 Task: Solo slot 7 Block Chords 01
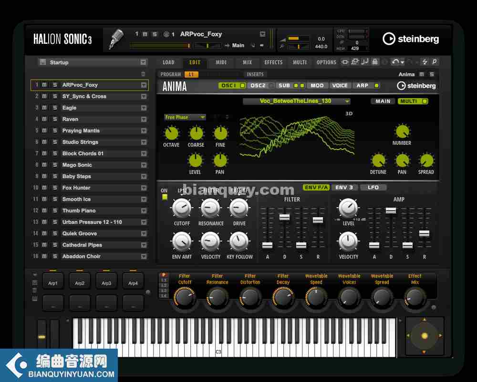pyautogui.click(x=55, y=153)
